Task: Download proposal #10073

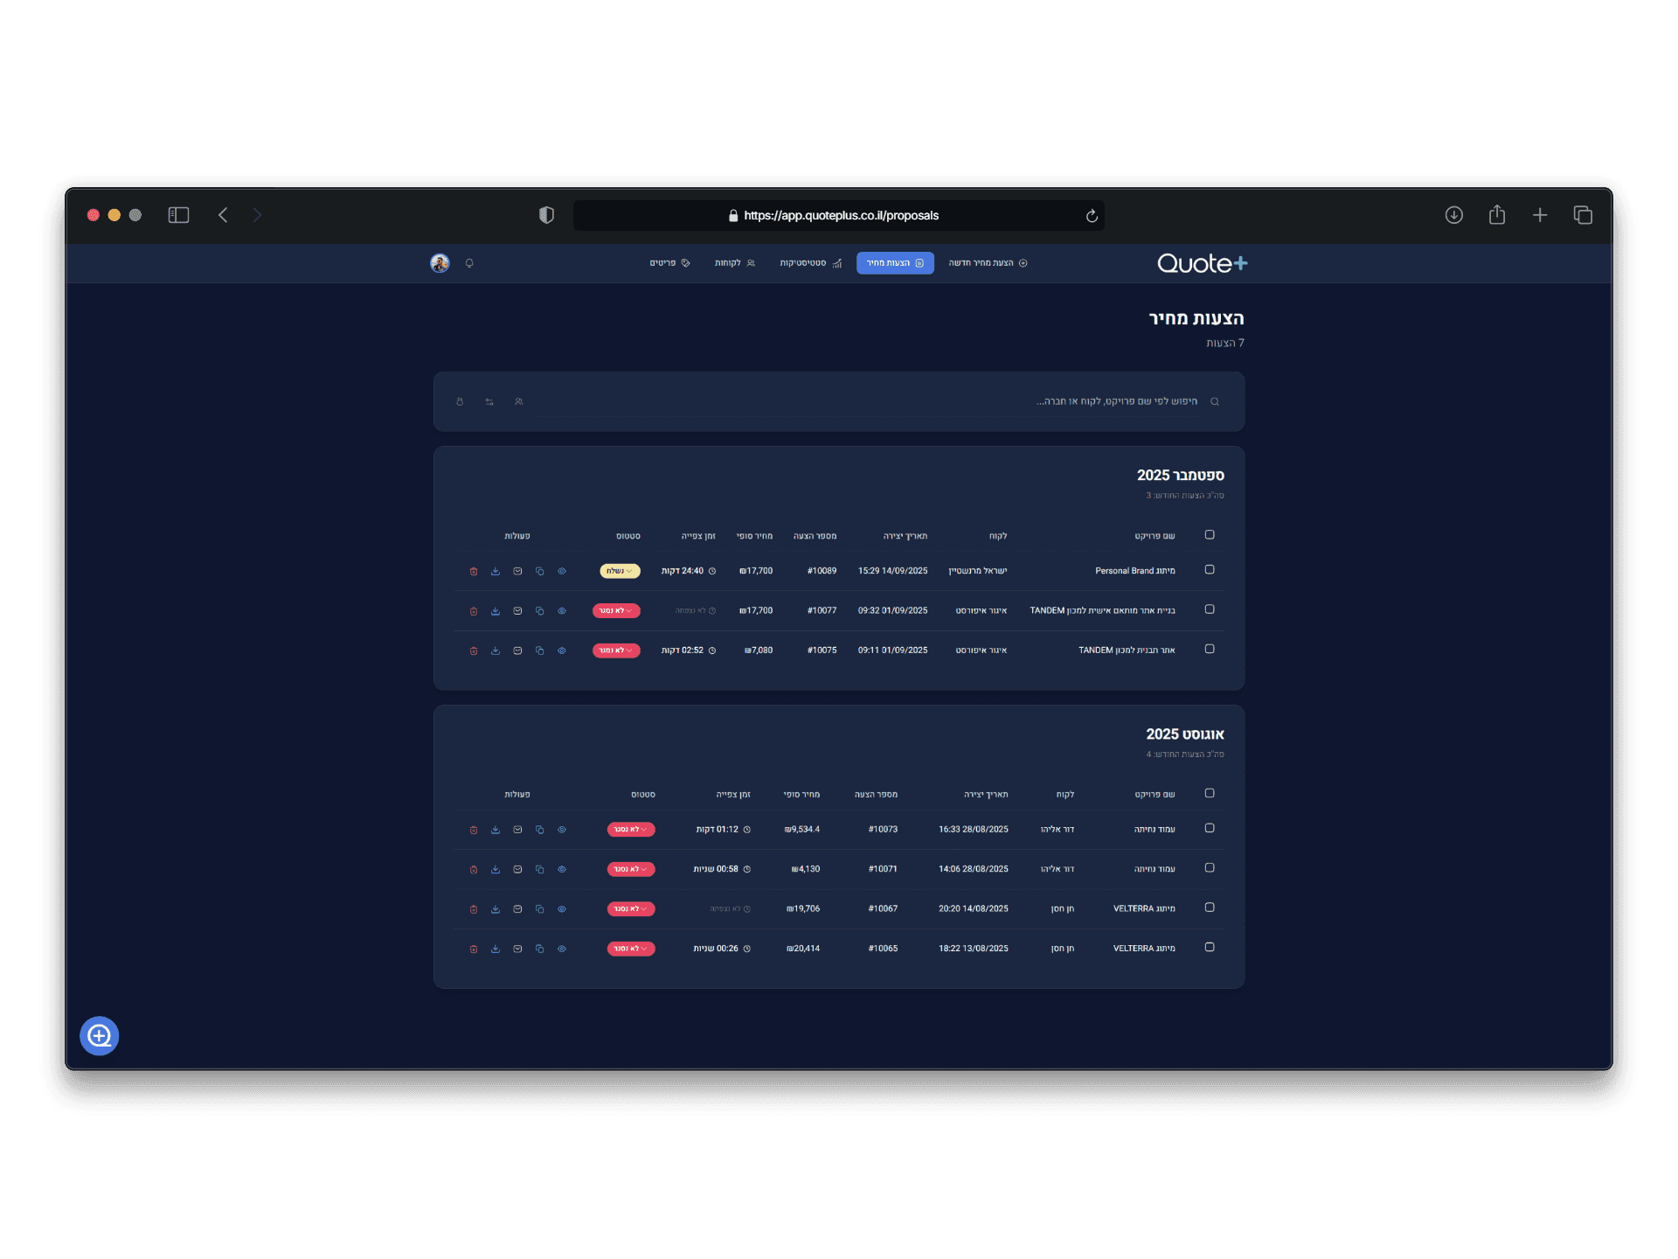Action: point(496,830)
